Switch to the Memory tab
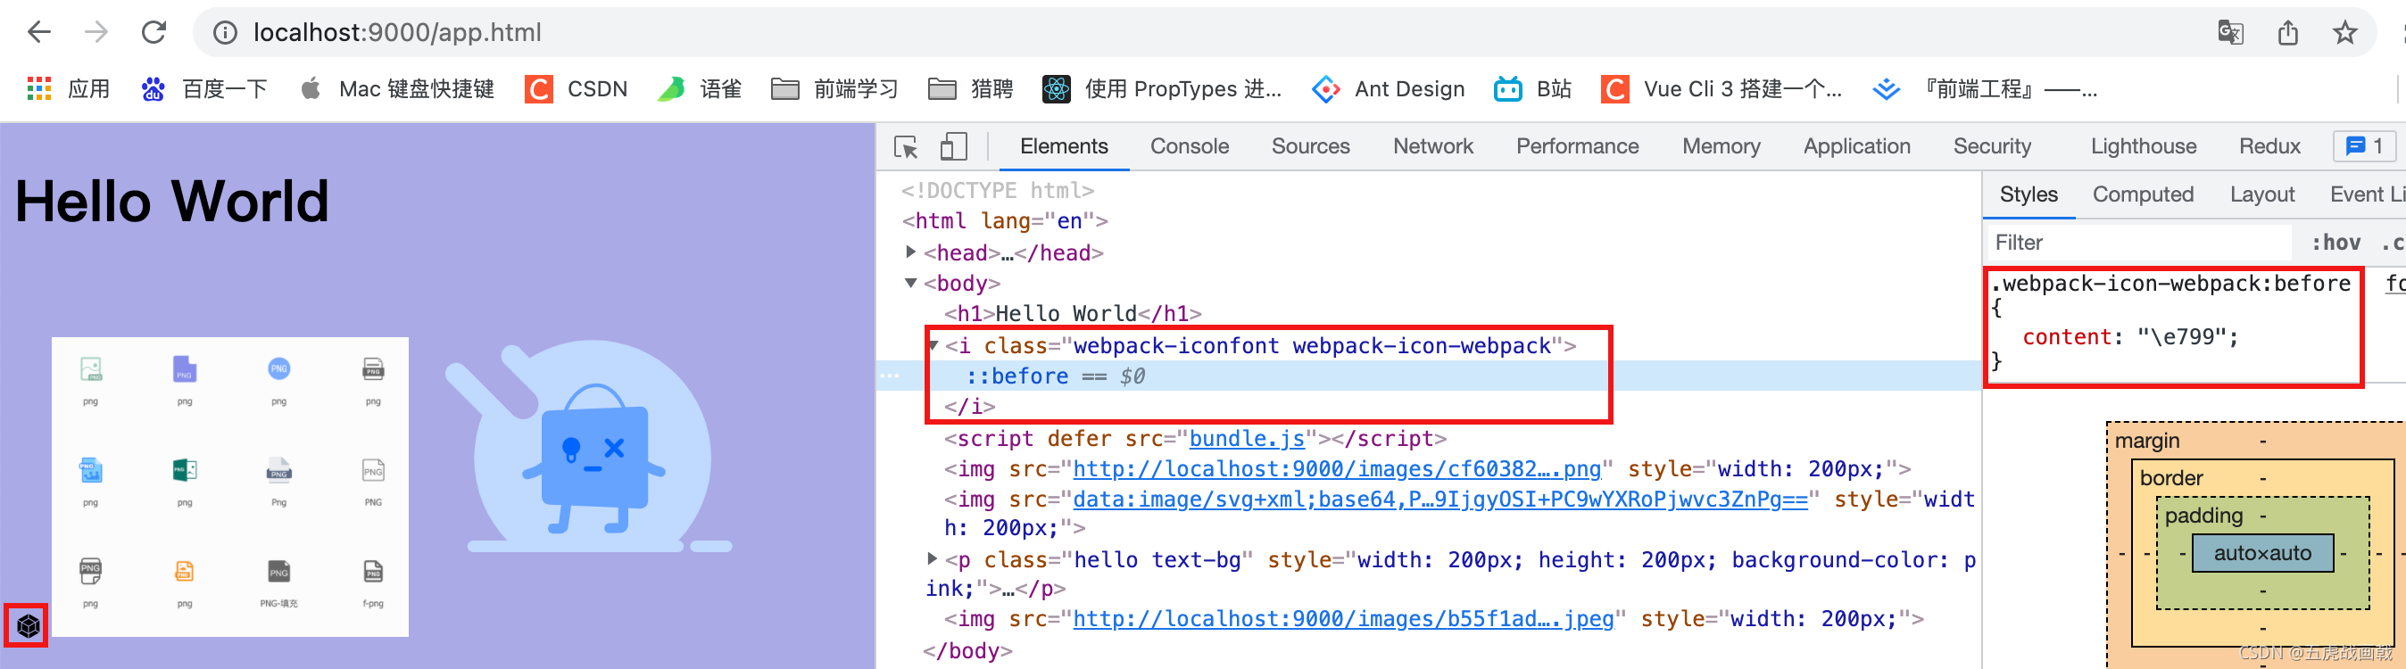Screen dimensions: 2406x669 click(x=1721, y=146)
